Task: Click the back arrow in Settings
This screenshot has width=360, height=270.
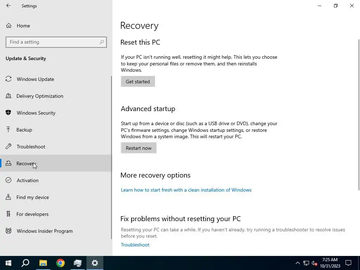Action: [x=8, y=6]
